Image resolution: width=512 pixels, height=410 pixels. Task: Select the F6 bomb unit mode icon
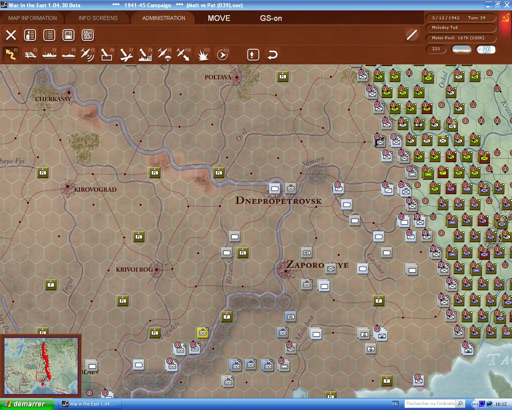click(x=107, y=54)
